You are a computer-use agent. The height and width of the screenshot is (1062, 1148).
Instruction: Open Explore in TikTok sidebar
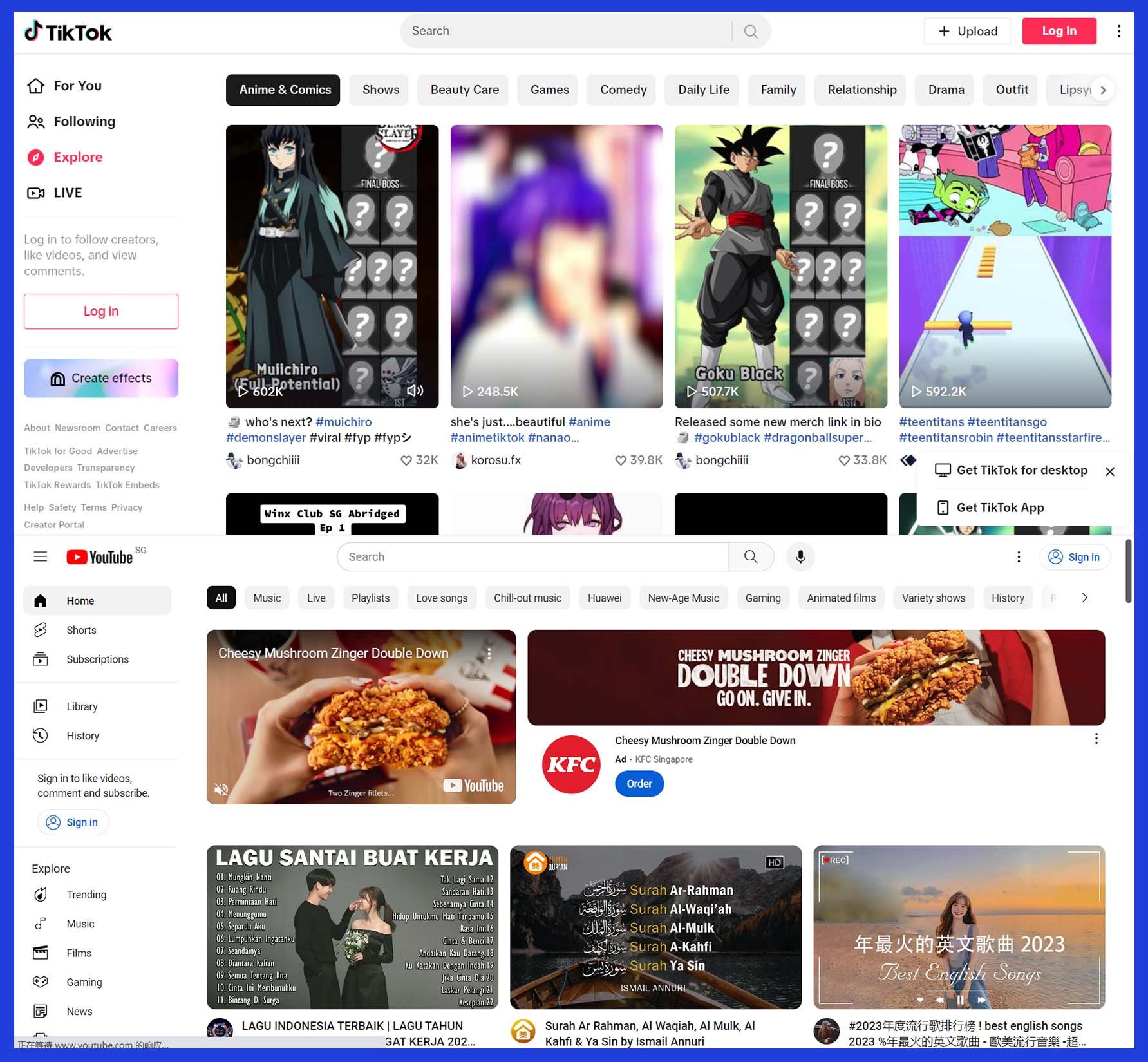tap(64, 157)
